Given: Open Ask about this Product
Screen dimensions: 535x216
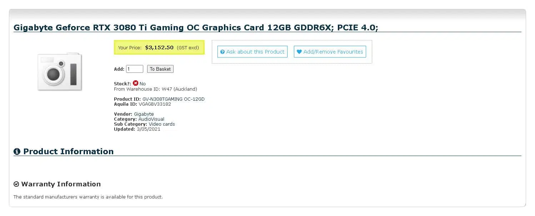Looking at the screenshot, I should coord(252,52).
